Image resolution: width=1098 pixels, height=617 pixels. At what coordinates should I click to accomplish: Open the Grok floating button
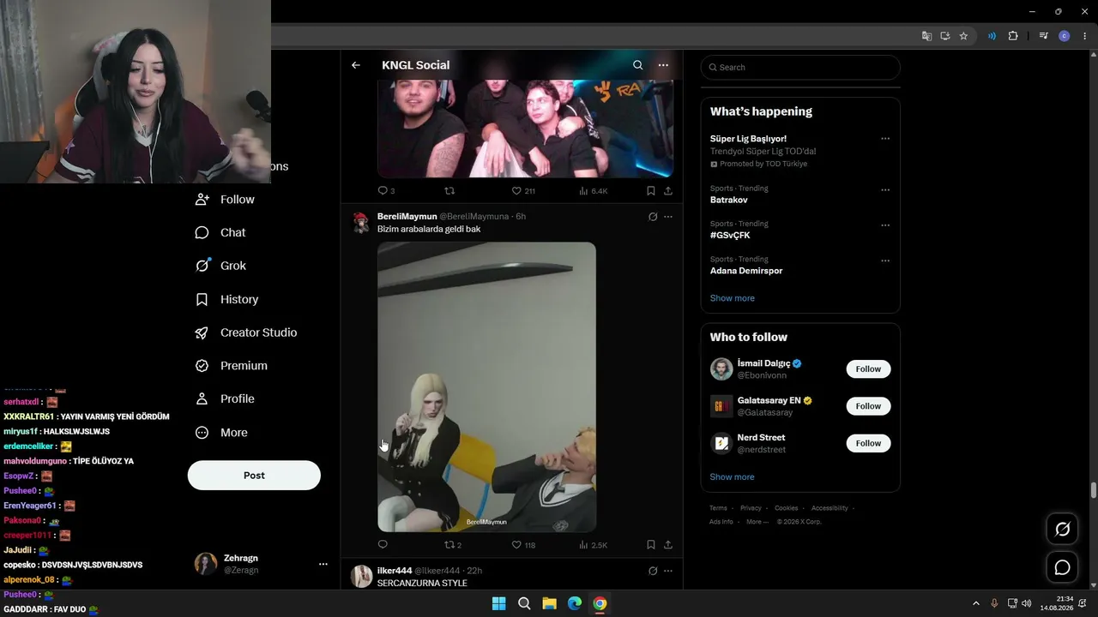(1062, 530)
